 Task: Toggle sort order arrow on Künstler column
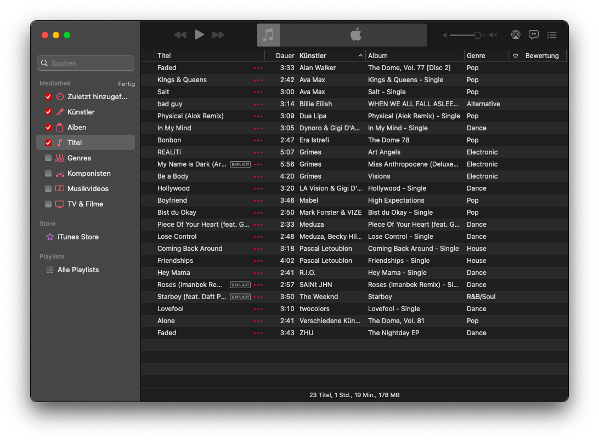click(x=360, y=56)
